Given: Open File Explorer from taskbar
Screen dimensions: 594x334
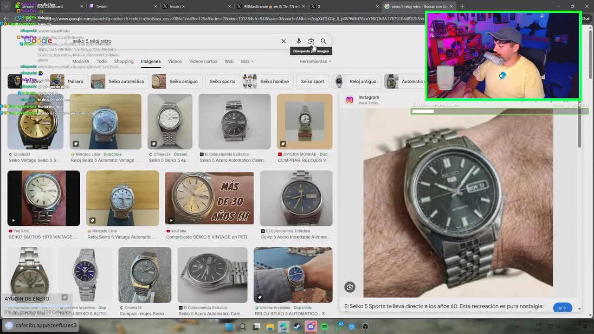Looking at the screenshot, I should [270, 327].
